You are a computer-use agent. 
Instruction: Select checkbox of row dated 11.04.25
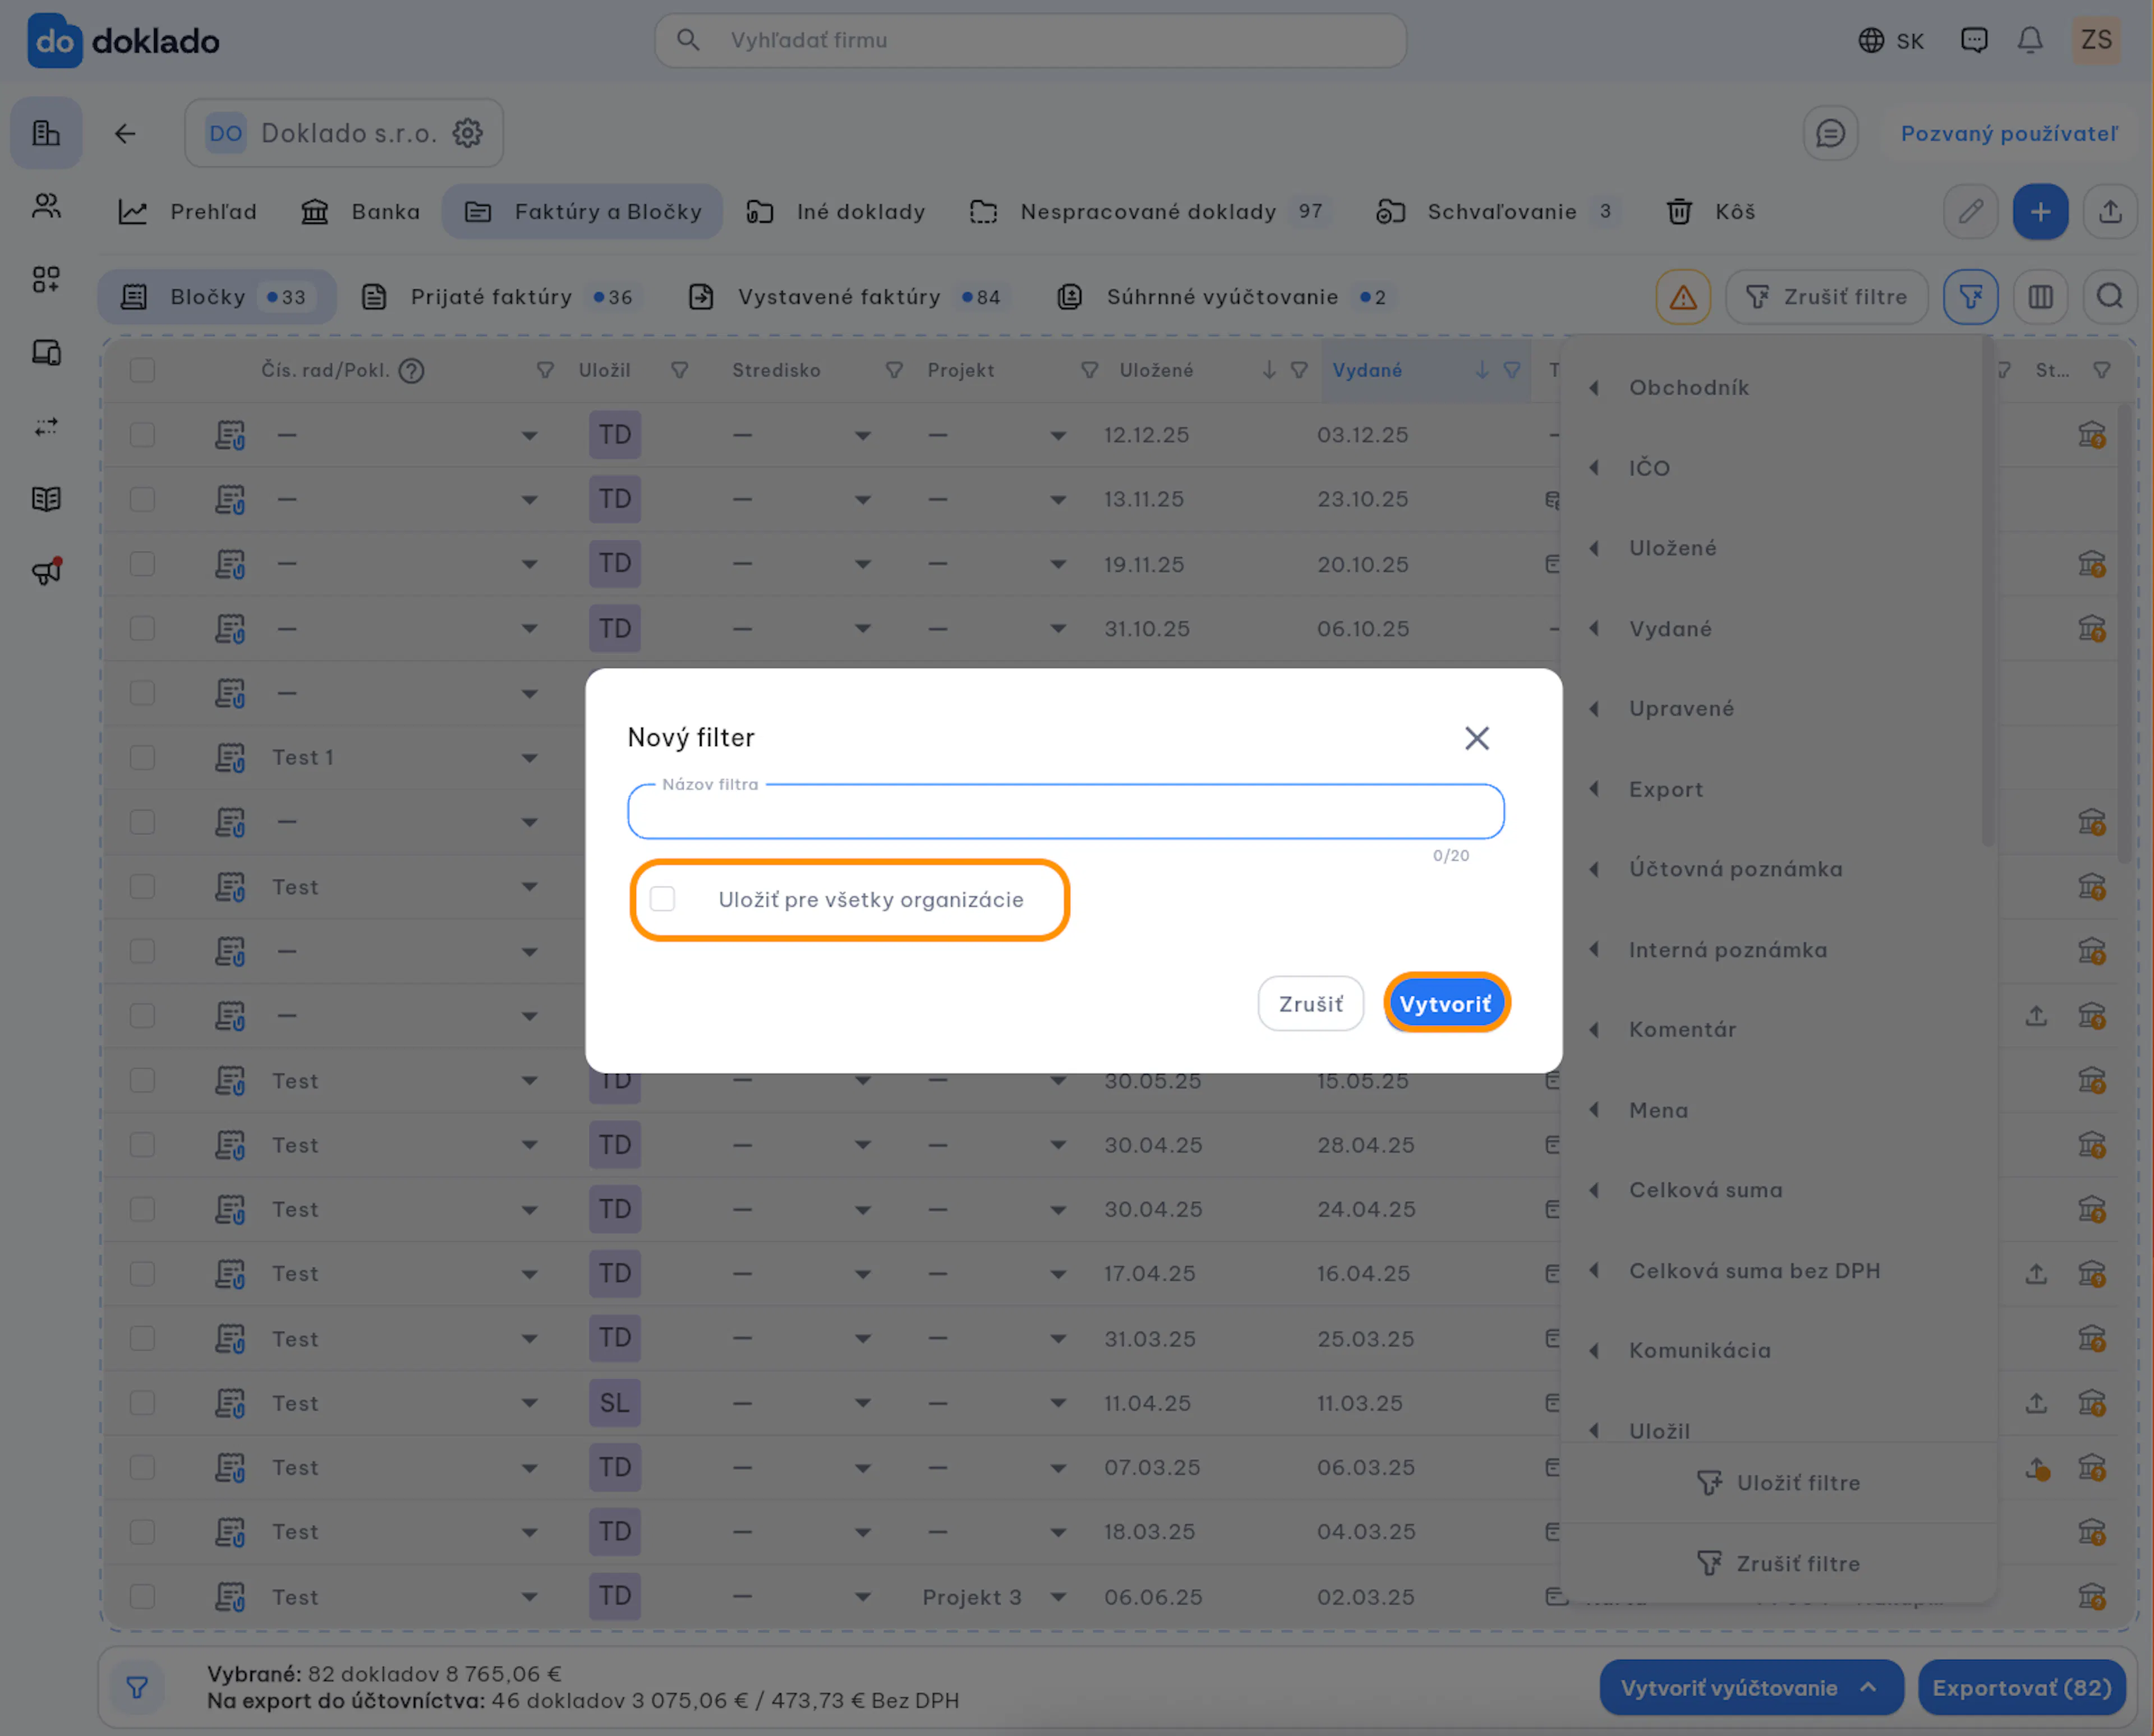(142, 1403)
